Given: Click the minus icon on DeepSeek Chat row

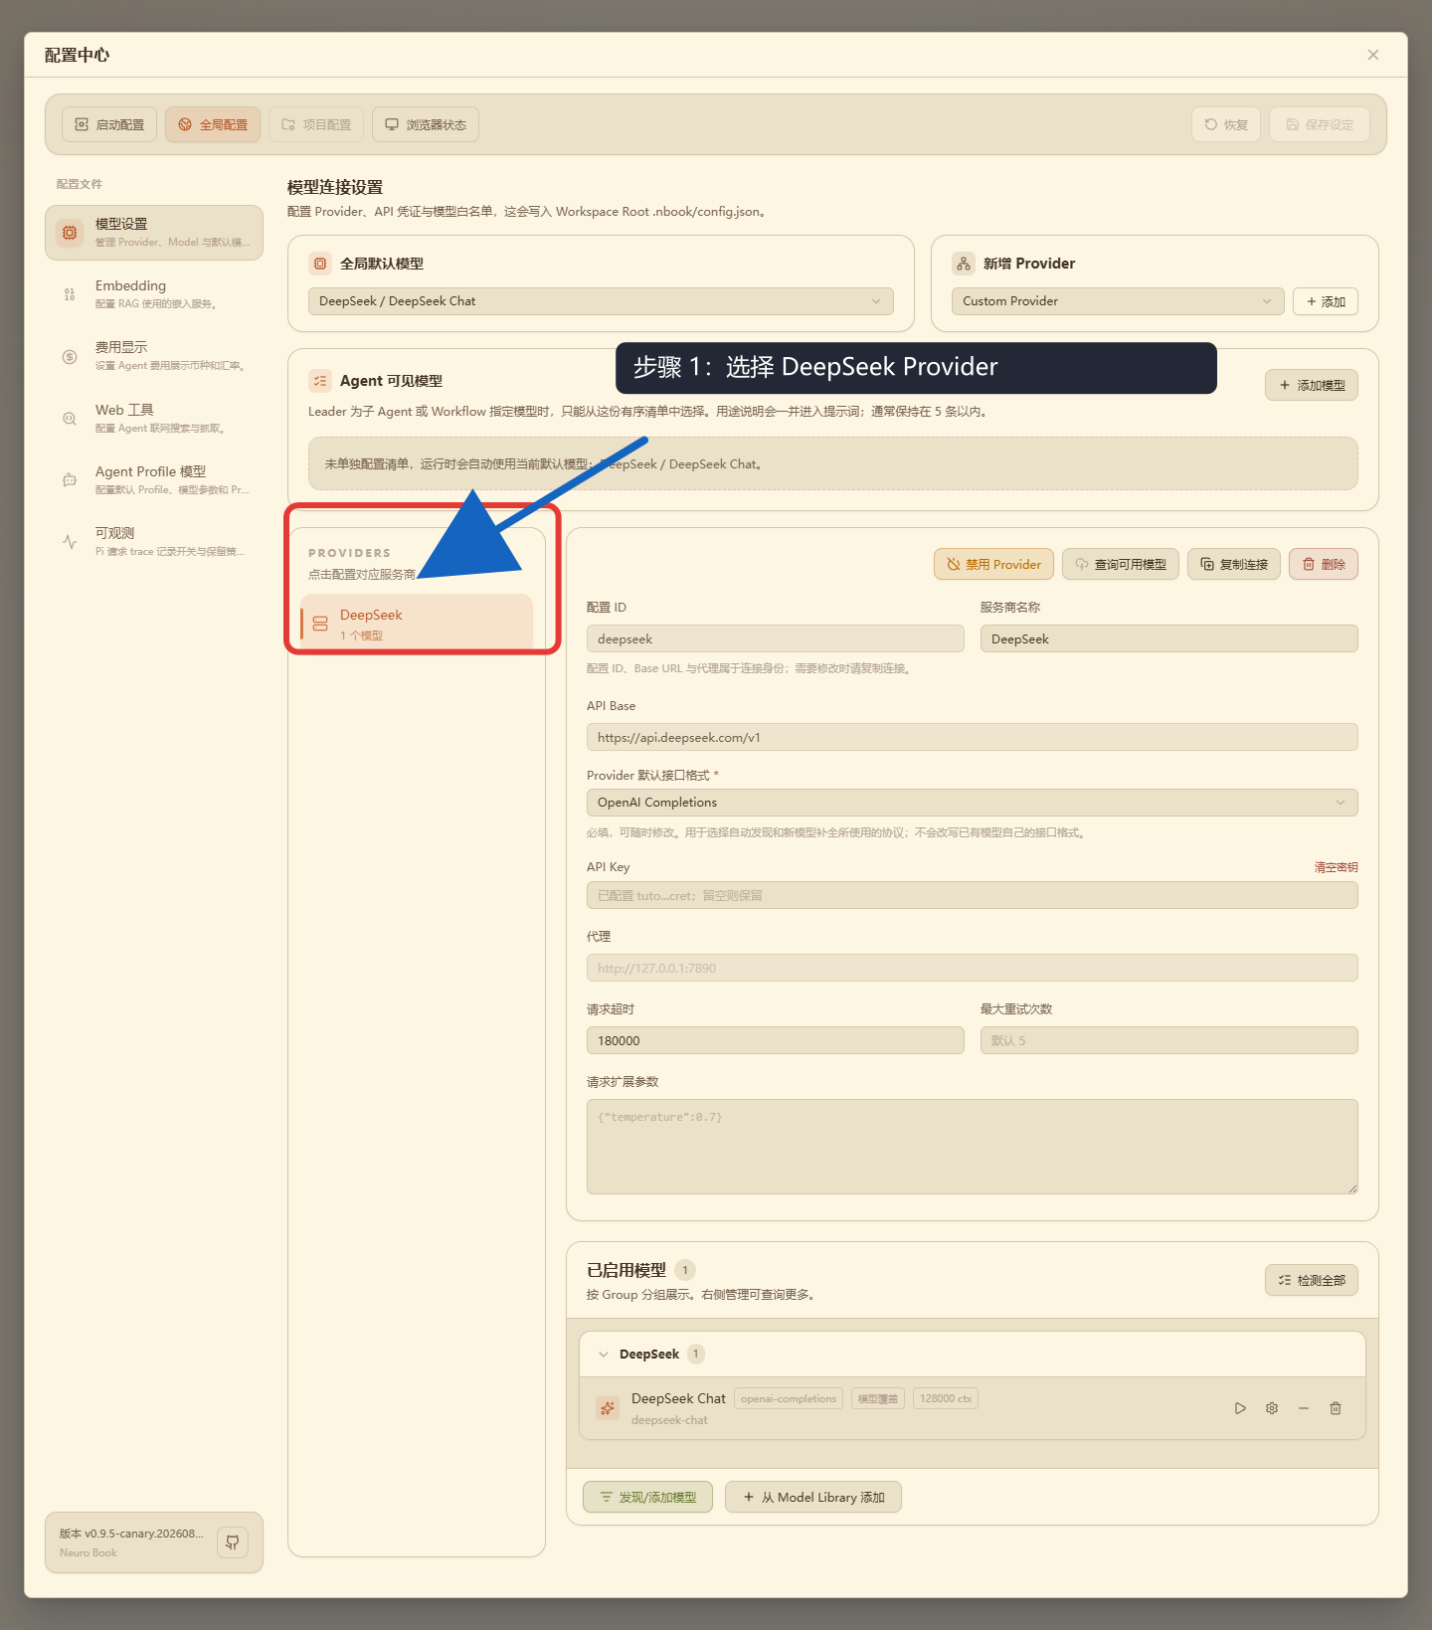Looking at the screenshot, I should (1304, 1408).
